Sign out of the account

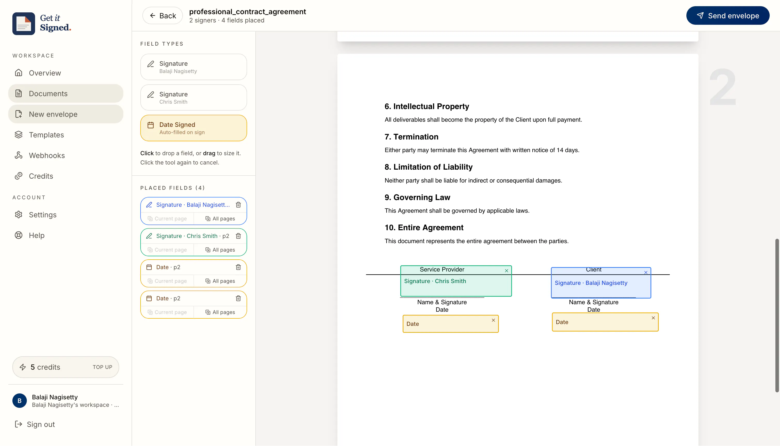(x=35, y=424)
